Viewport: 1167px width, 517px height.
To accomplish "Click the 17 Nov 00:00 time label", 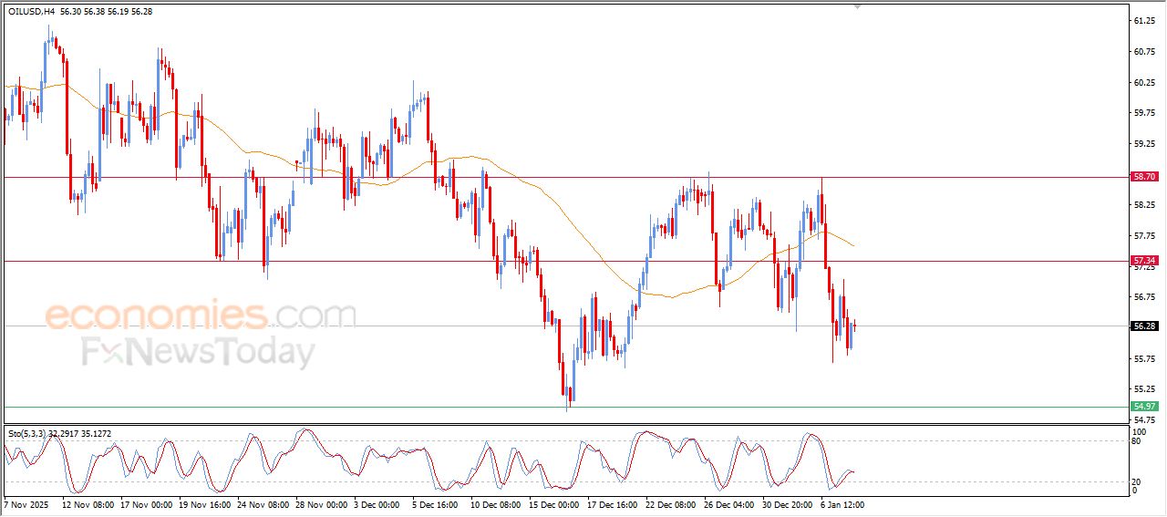I will tap(147, 504).
